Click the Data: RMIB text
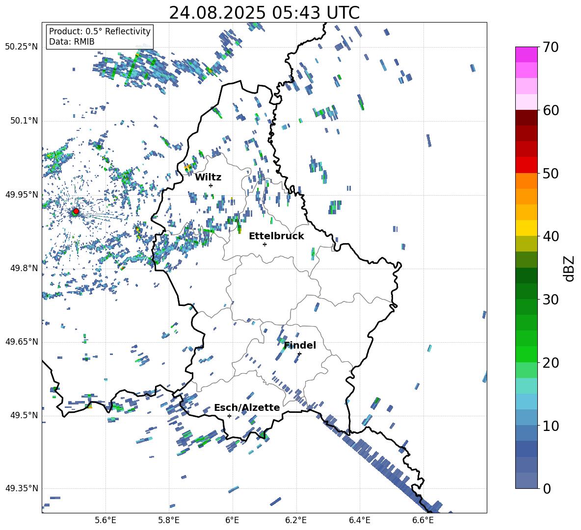 coord(72,42)
